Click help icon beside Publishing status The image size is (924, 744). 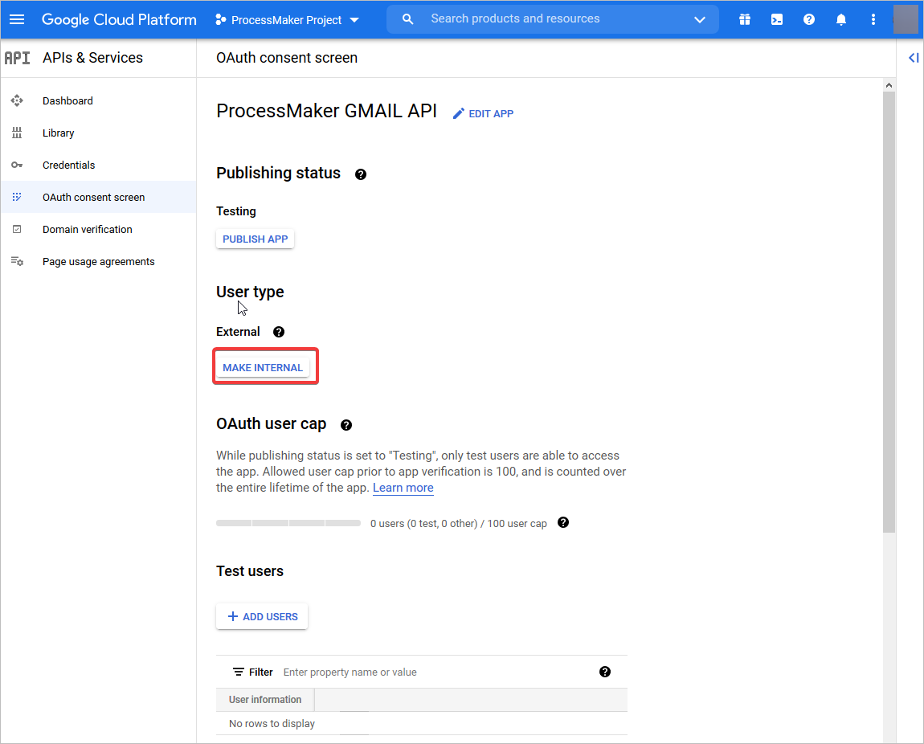tap(361, 174)
